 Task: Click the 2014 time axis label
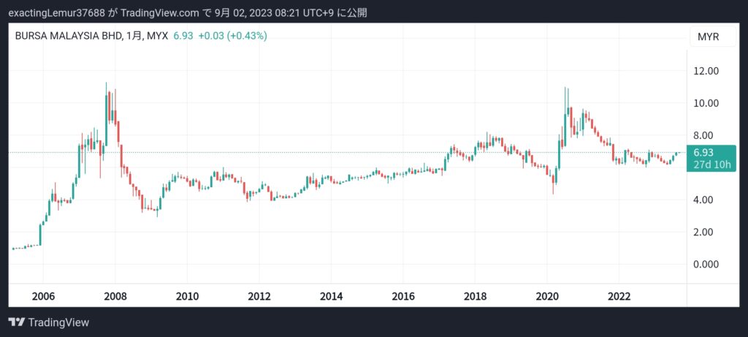click(331, 296)
